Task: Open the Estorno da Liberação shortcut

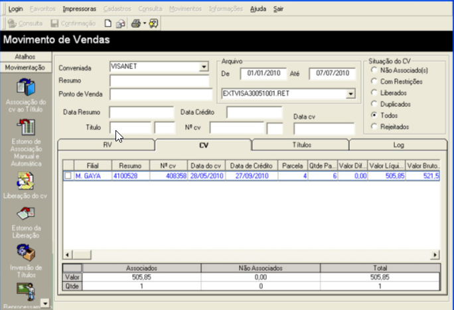Action: [26, 222]
